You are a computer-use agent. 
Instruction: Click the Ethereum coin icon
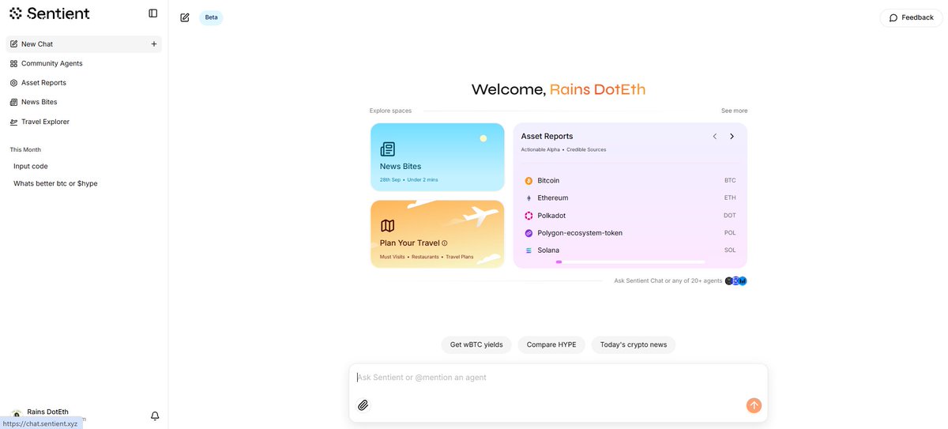coord(529,198)
